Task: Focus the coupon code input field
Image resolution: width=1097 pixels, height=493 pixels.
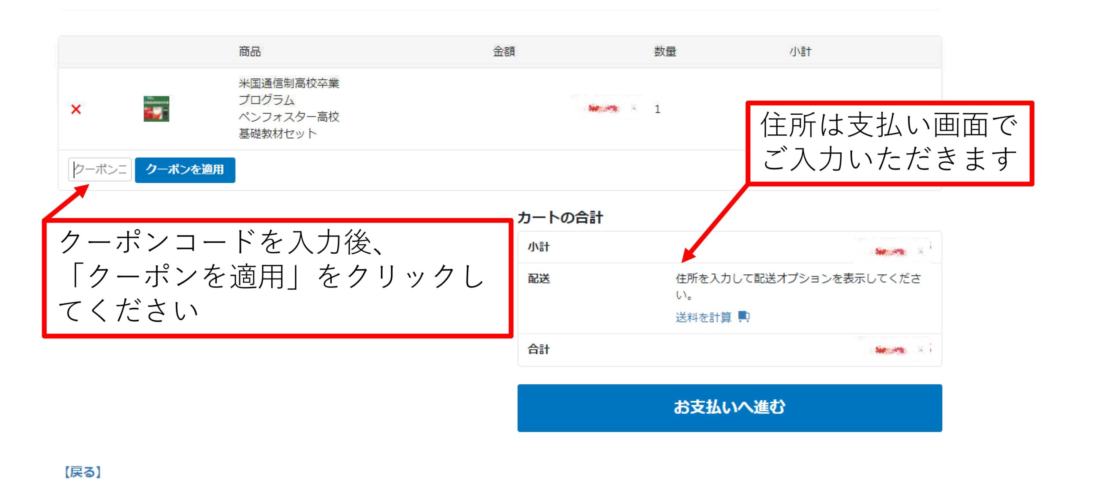Action: (99, 169)
